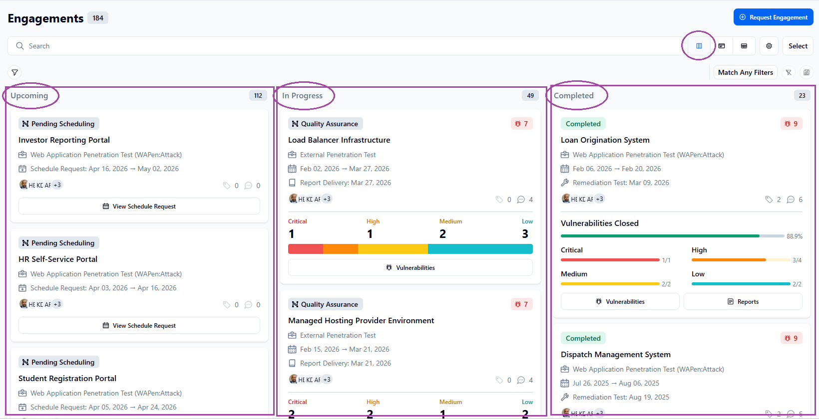
Task: Switch to the table view
Action: (x=744, y=46)
